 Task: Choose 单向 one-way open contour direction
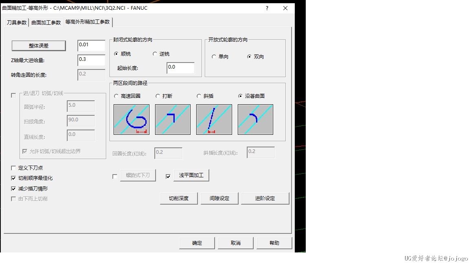214,56
